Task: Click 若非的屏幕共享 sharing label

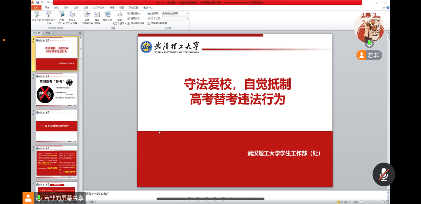Action: tap(64, 198)
